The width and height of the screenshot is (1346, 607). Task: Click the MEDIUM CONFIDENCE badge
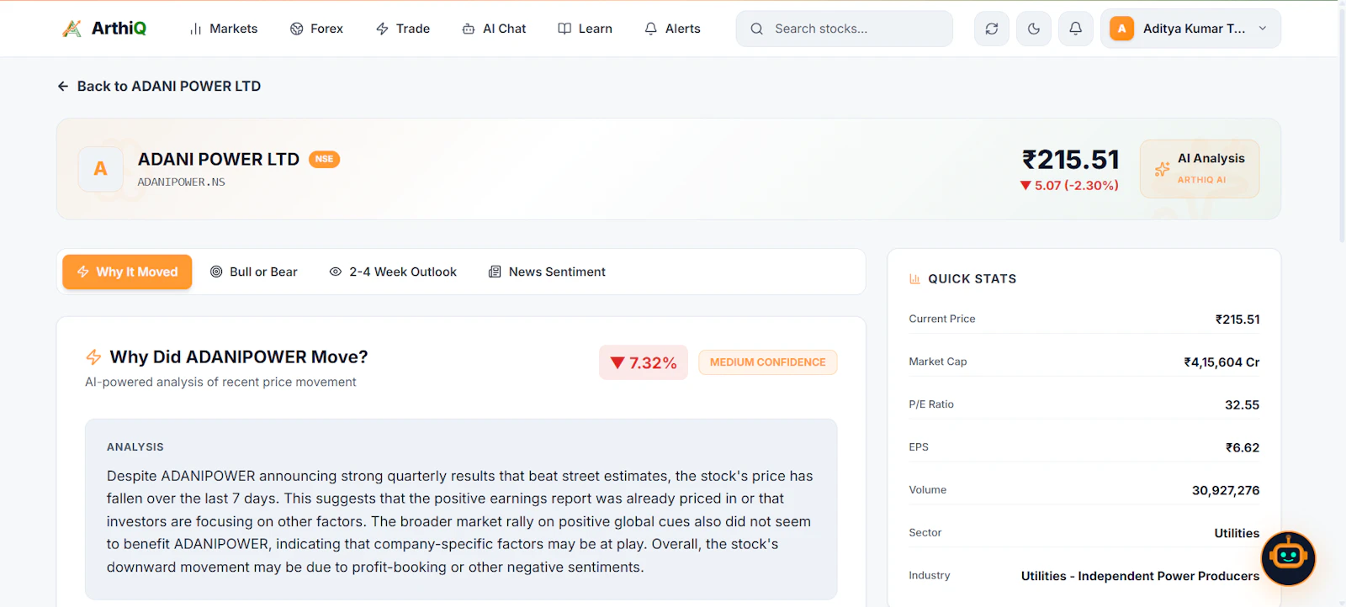[768, 362]
